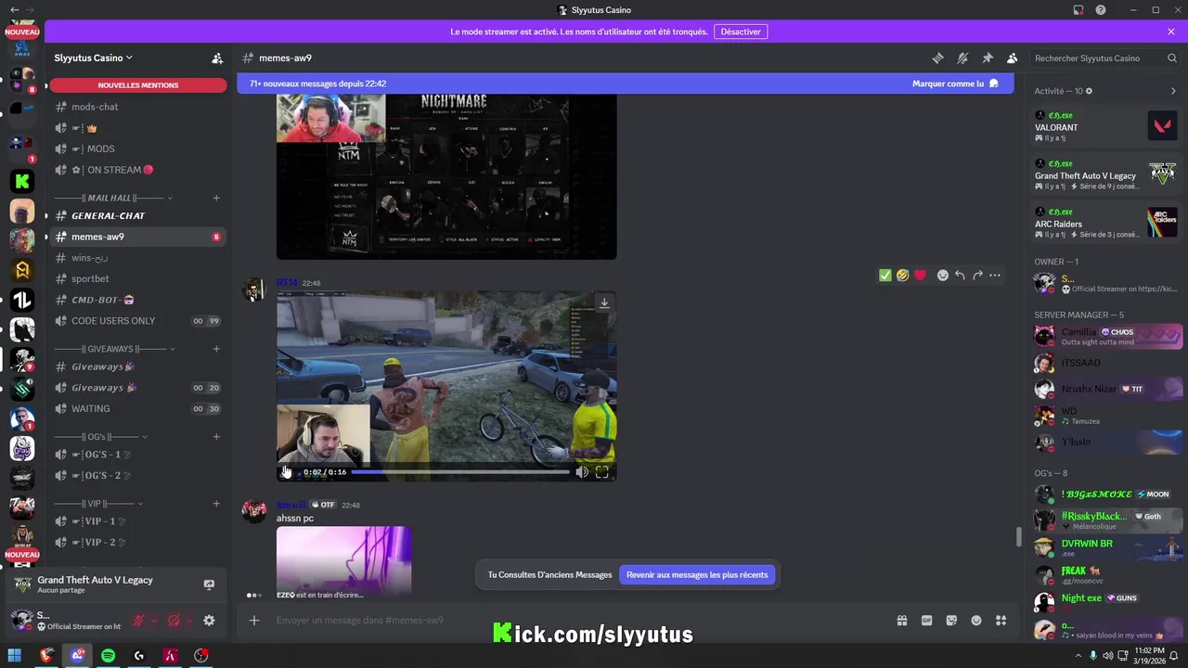This screenshot has width=1188, height=668.
Task: Click Marquer comme lu
Action: (955, 83)
